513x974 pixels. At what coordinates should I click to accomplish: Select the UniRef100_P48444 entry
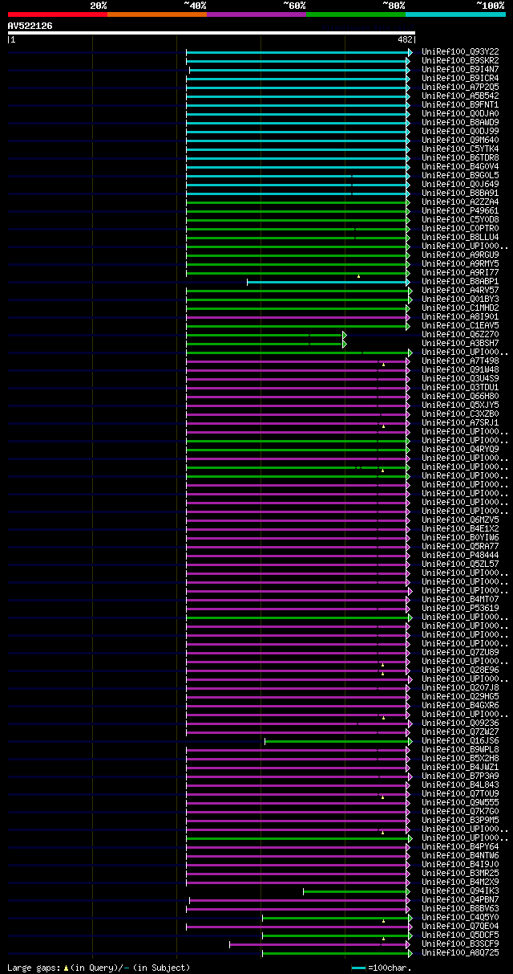point(460,555)
